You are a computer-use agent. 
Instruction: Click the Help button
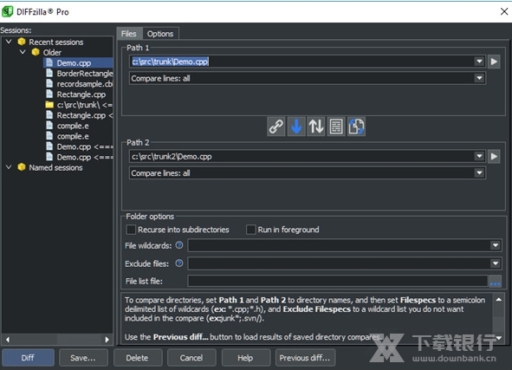pos(245,358)
